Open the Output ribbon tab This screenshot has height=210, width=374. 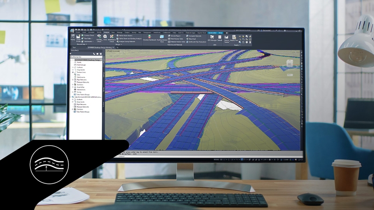click(x=127, y=32)
